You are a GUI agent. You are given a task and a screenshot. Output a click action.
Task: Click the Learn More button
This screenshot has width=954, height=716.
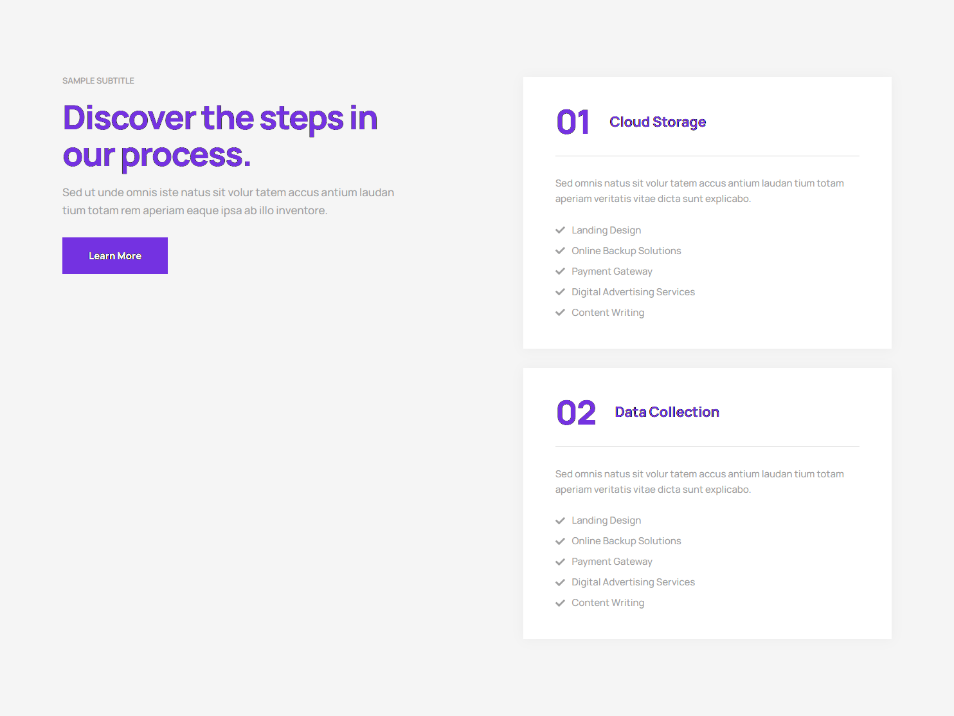pyautogui.click(x=115, y=256)
